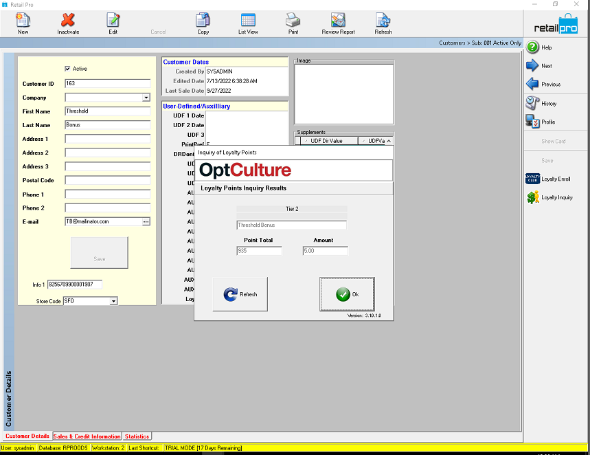Click the Tier 2 label in dialog

(292, 209)
